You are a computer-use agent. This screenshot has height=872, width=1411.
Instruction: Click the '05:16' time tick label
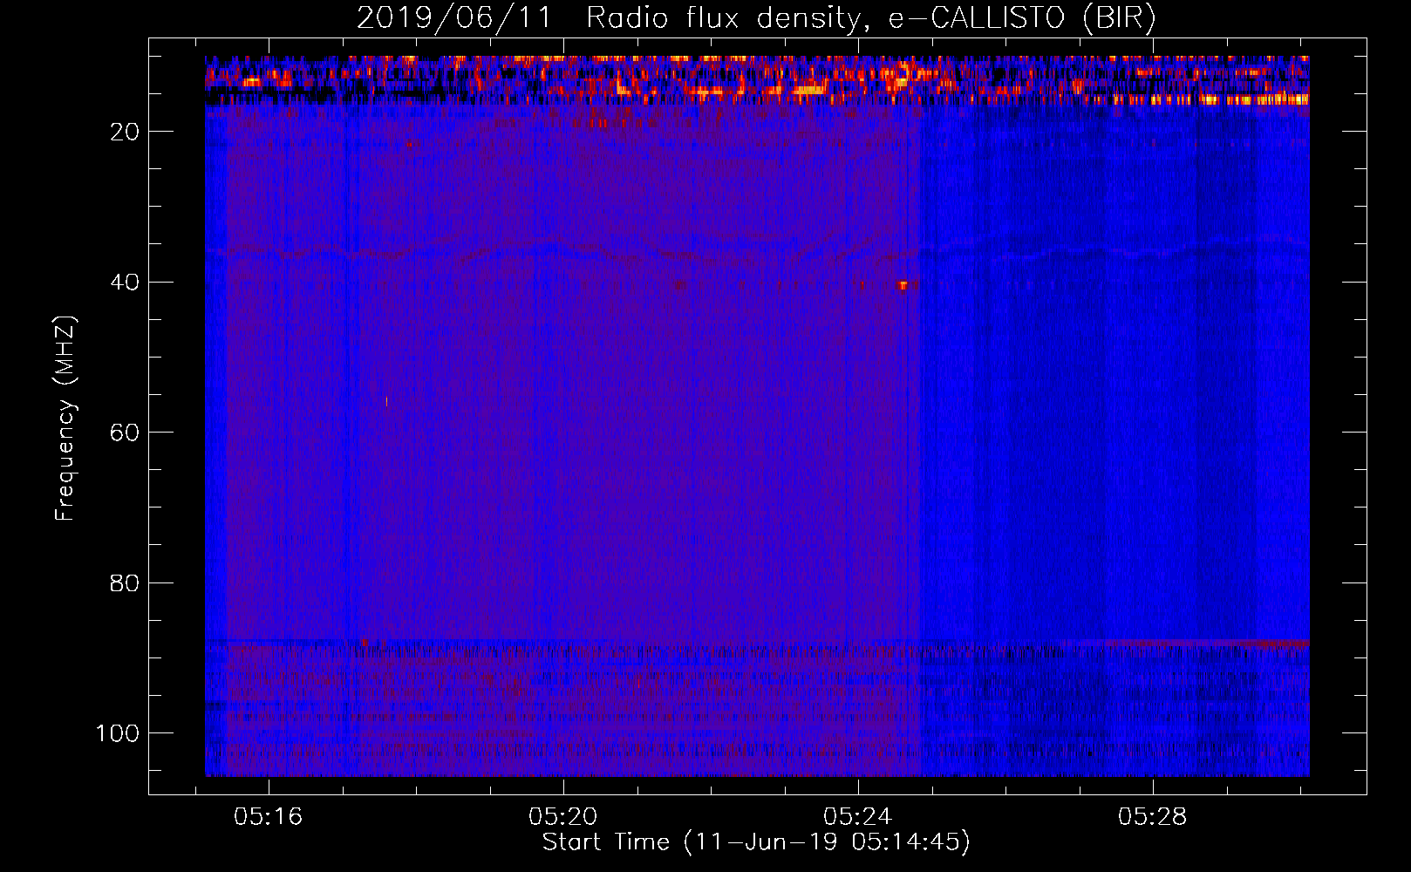(x=268, y=817)
